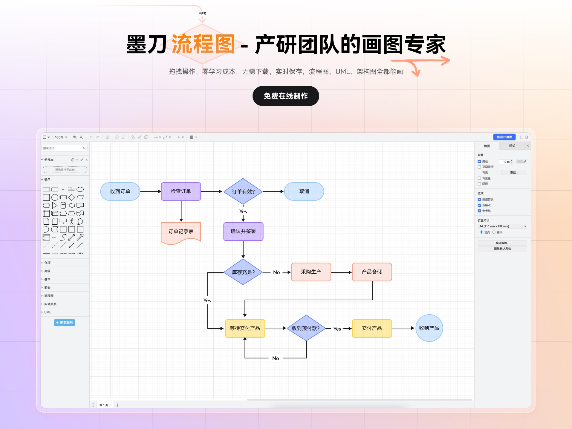Screen dimensions: 572x429
Task: Select the cylinder shape in general palette
Action: (63, 205)
